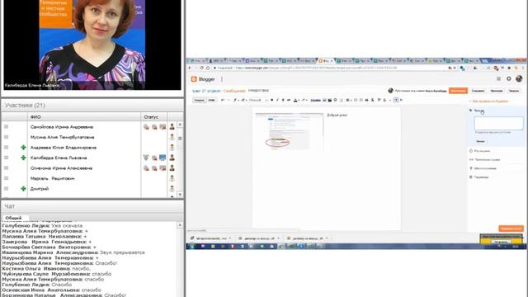Click user role icon for Мусина Алия
Viewport: 528px width, 297px height.
tap(172, 137)
